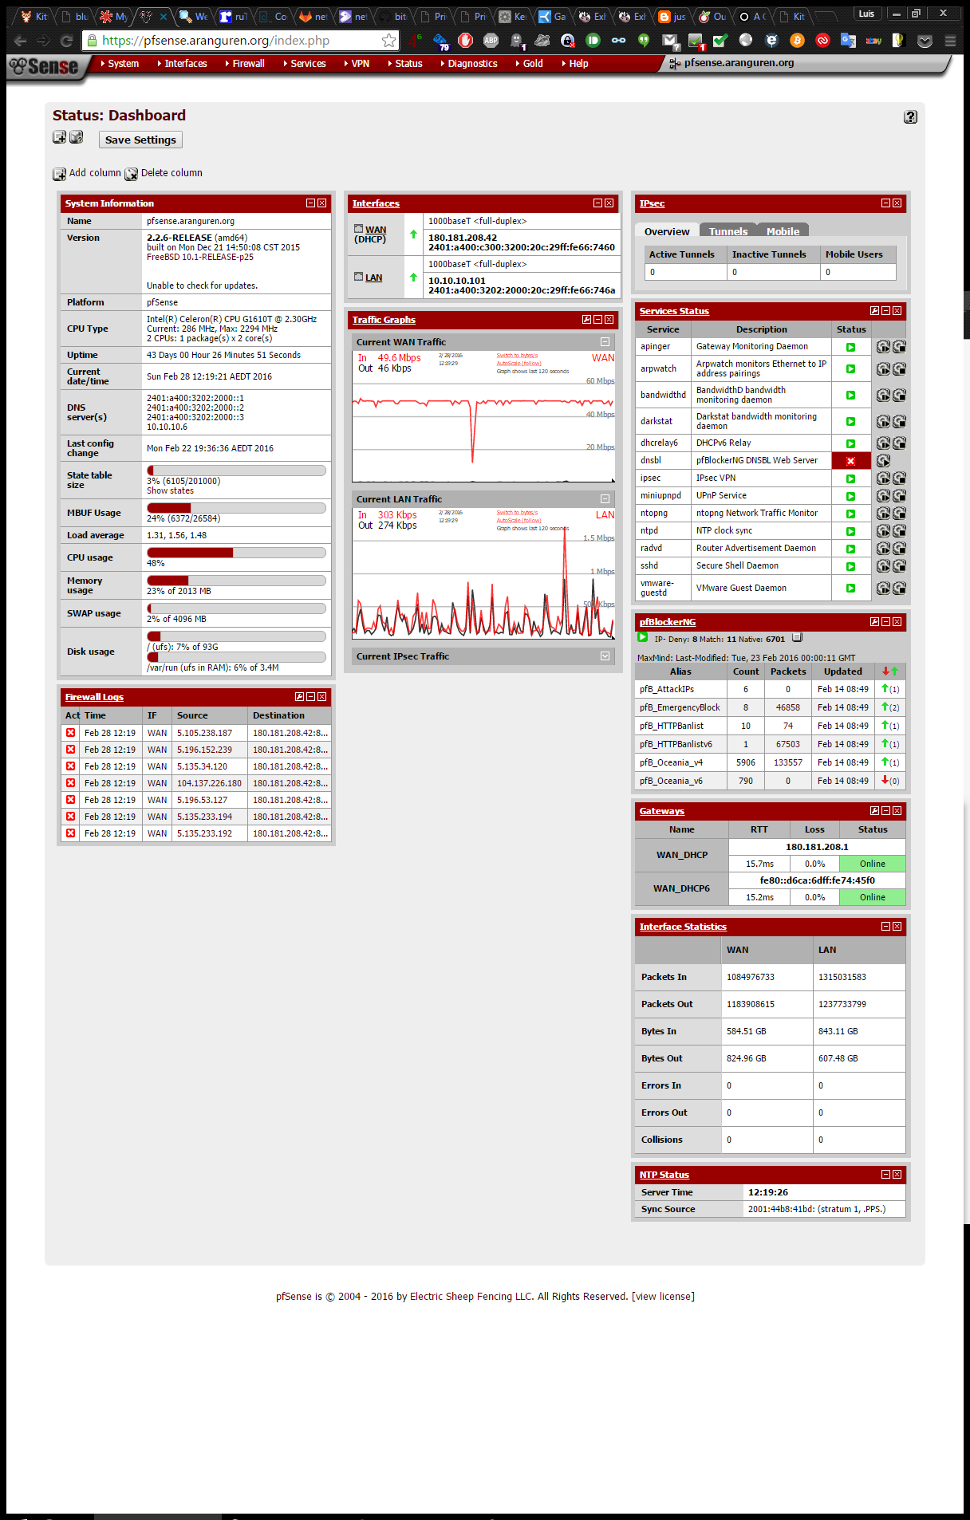The image size is (970, 1520).
Task: Click the add widget icon below dashboard title
Action: point(59,138)
